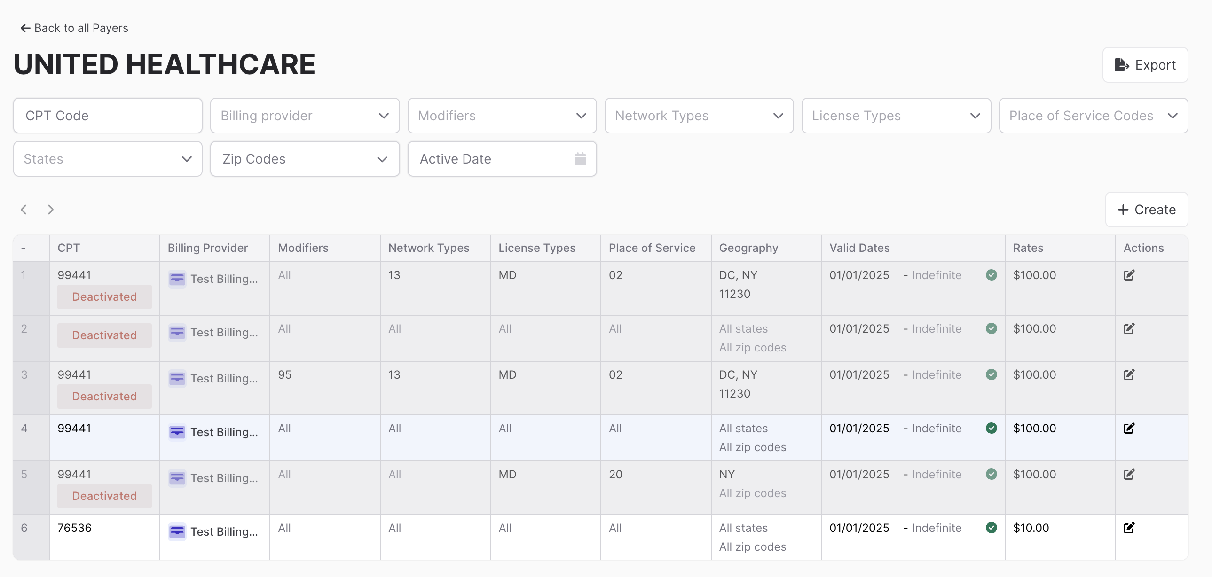Viewport: 1212px width, 577px height.
Task: Click edit icon for row 5
Action: [1129, 474]
